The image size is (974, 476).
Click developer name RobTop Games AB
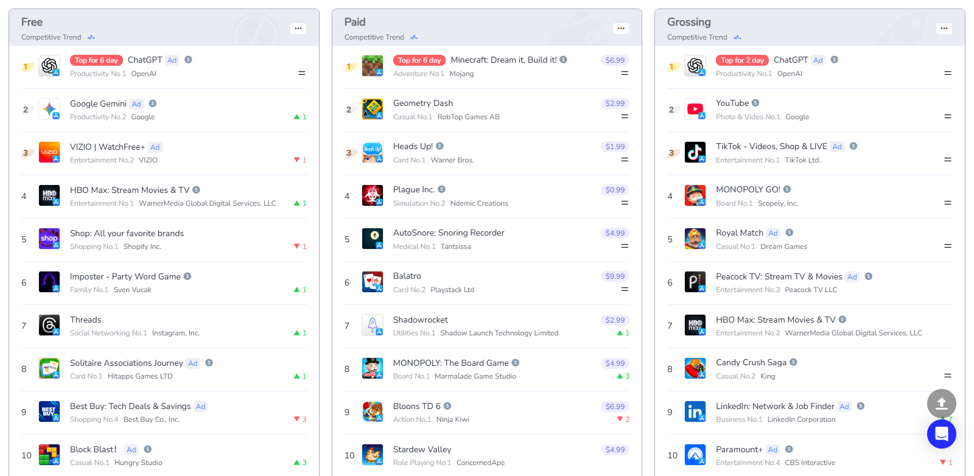468,117
